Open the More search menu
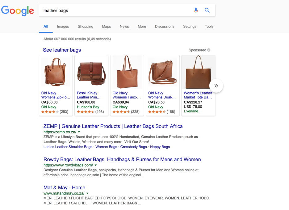Screen dimensions: 289x210 pyautogui.click(x=142, y=26)
